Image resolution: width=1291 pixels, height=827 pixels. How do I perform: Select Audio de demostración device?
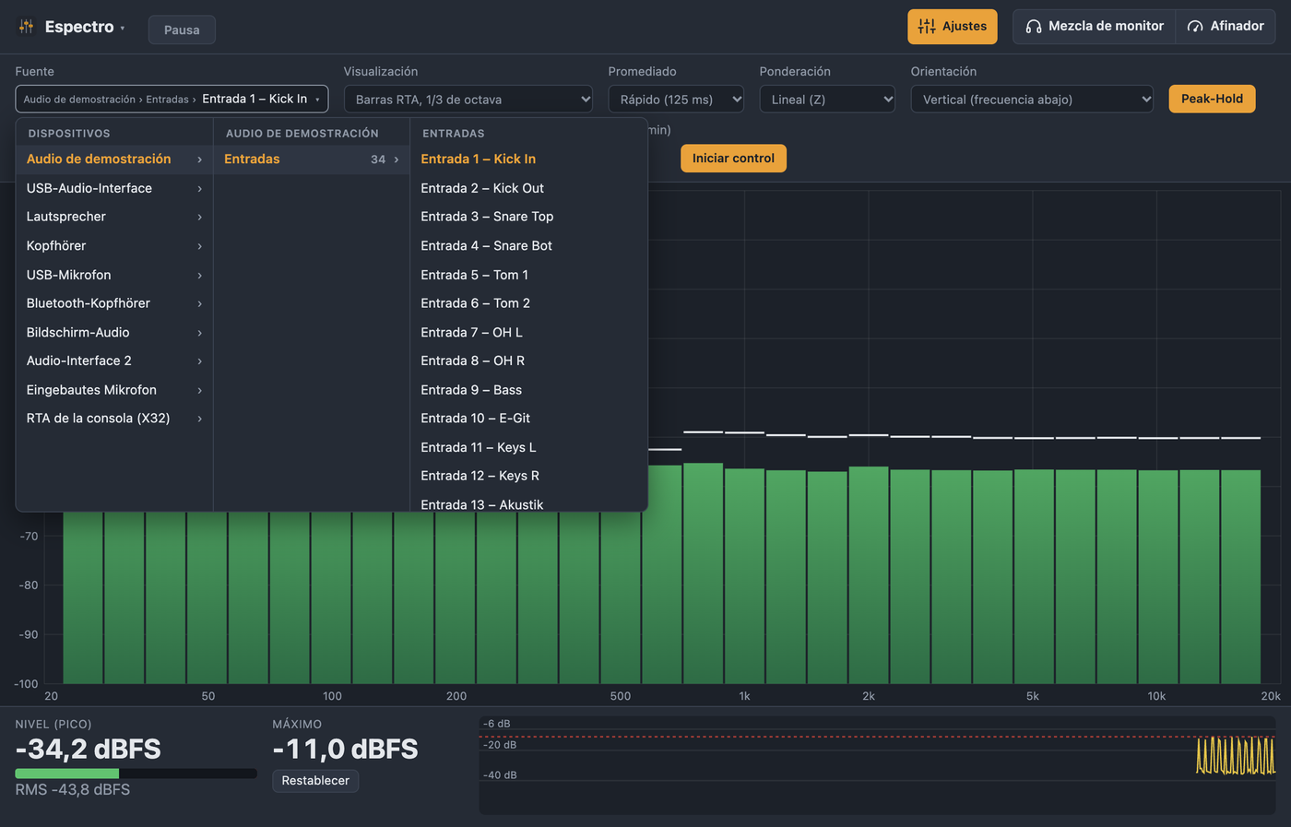114,159
